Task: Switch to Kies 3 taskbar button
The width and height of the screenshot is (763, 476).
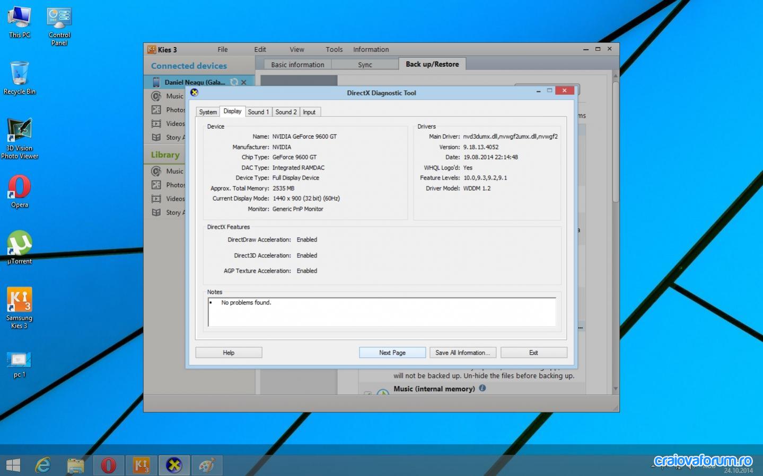Action: [x=142, y=465]
